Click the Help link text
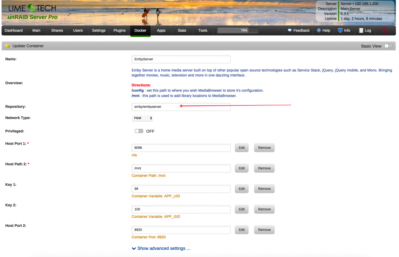 point(326,30)
